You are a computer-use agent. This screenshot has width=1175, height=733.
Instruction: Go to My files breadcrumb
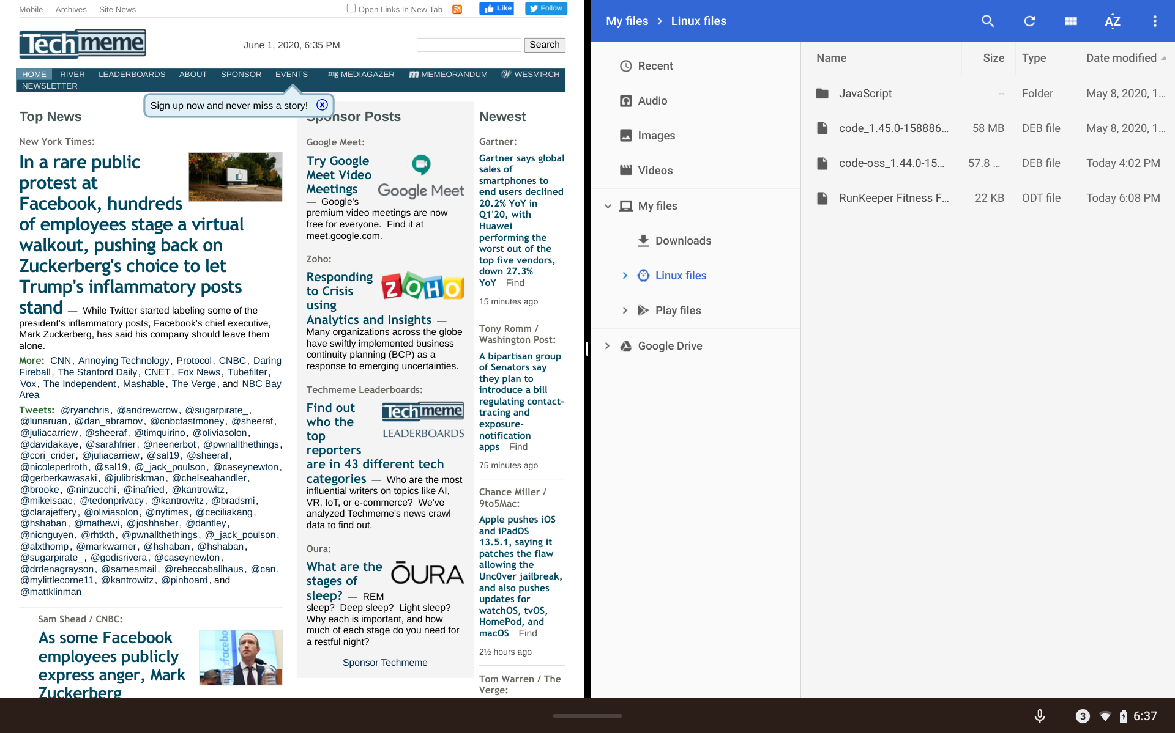pos(627,21)
